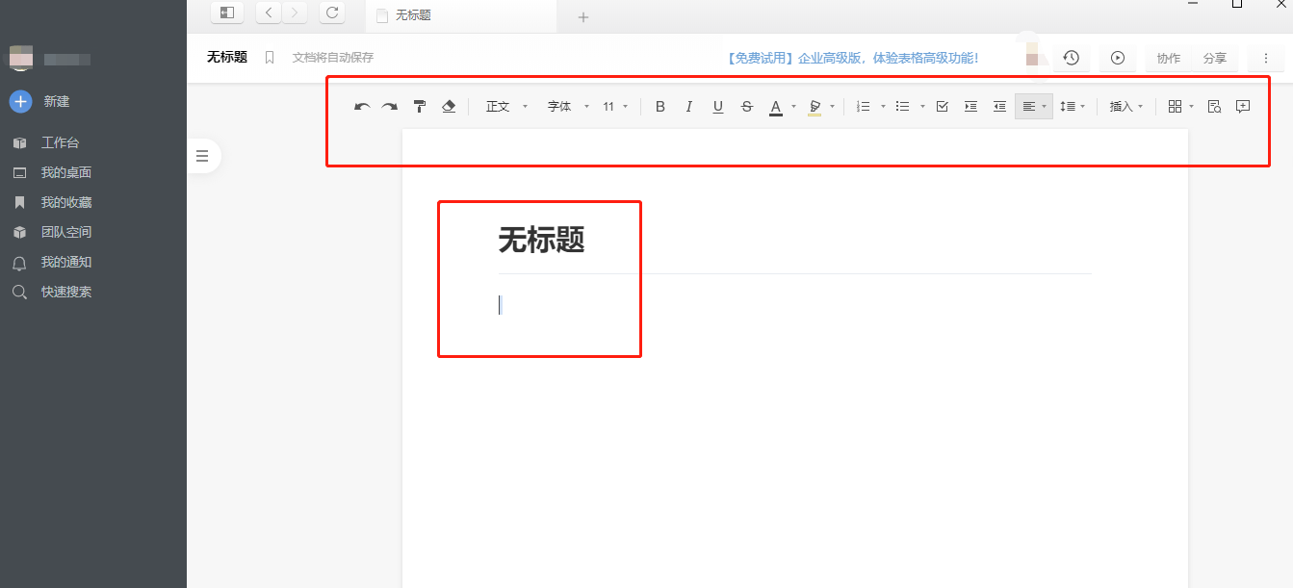This screenshot has height=588, width=1293.
Task: Select the format painter tool
Action: (420, 106)
